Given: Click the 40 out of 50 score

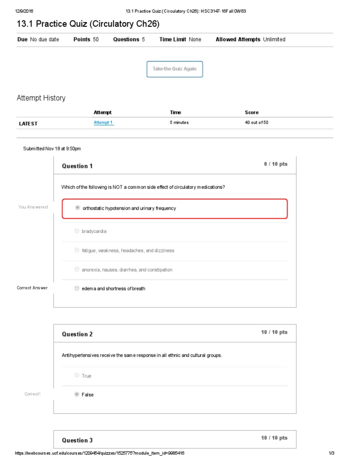Looking at the screenshot, I should click(x=256, y=123).
